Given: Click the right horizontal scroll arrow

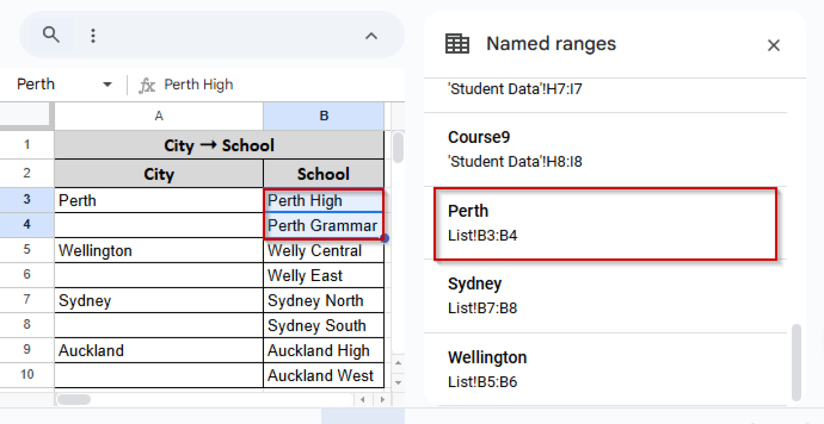Looking at the screenshot, I should click(x=382, y=399).
